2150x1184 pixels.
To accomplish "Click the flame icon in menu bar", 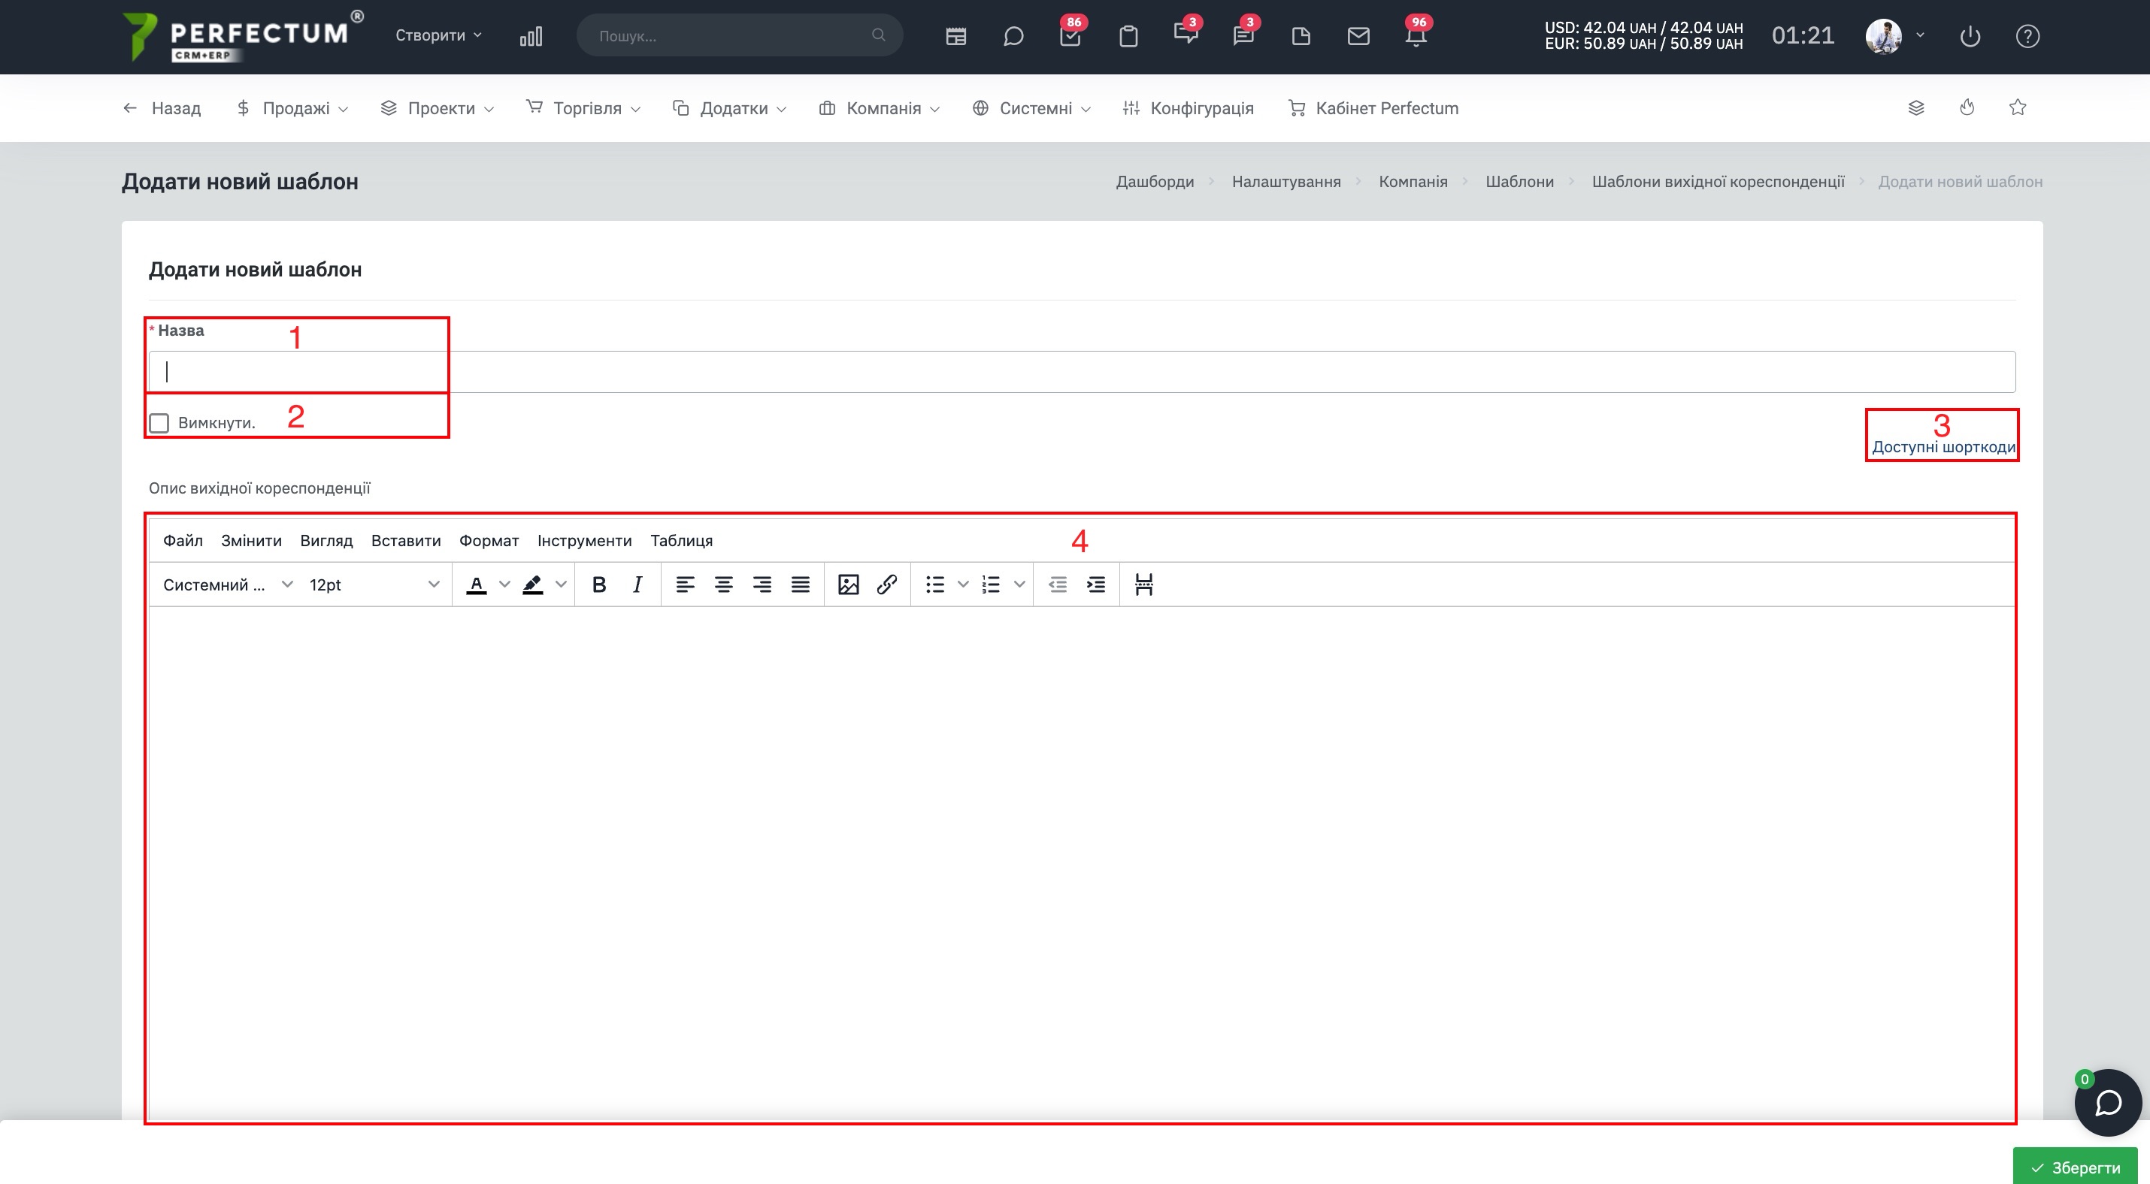I will coord(1967,107).
